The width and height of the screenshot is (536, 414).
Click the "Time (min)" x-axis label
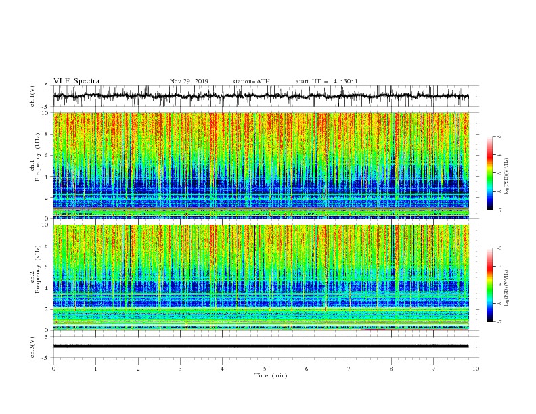[x=271, y=375]
